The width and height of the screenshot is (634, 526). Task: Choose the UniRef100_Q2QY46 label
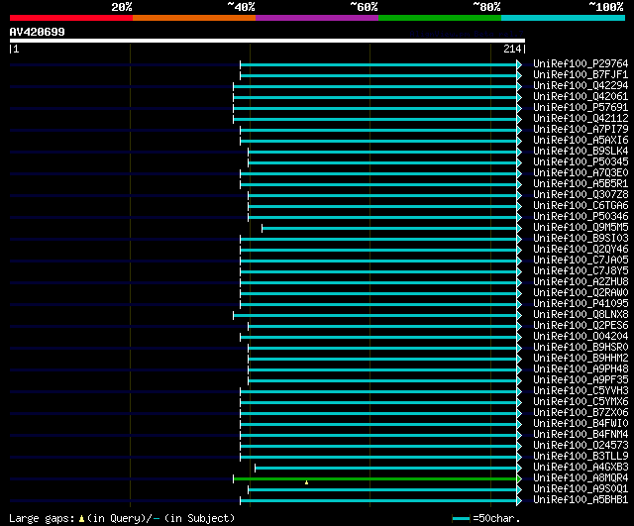(581, 249)
